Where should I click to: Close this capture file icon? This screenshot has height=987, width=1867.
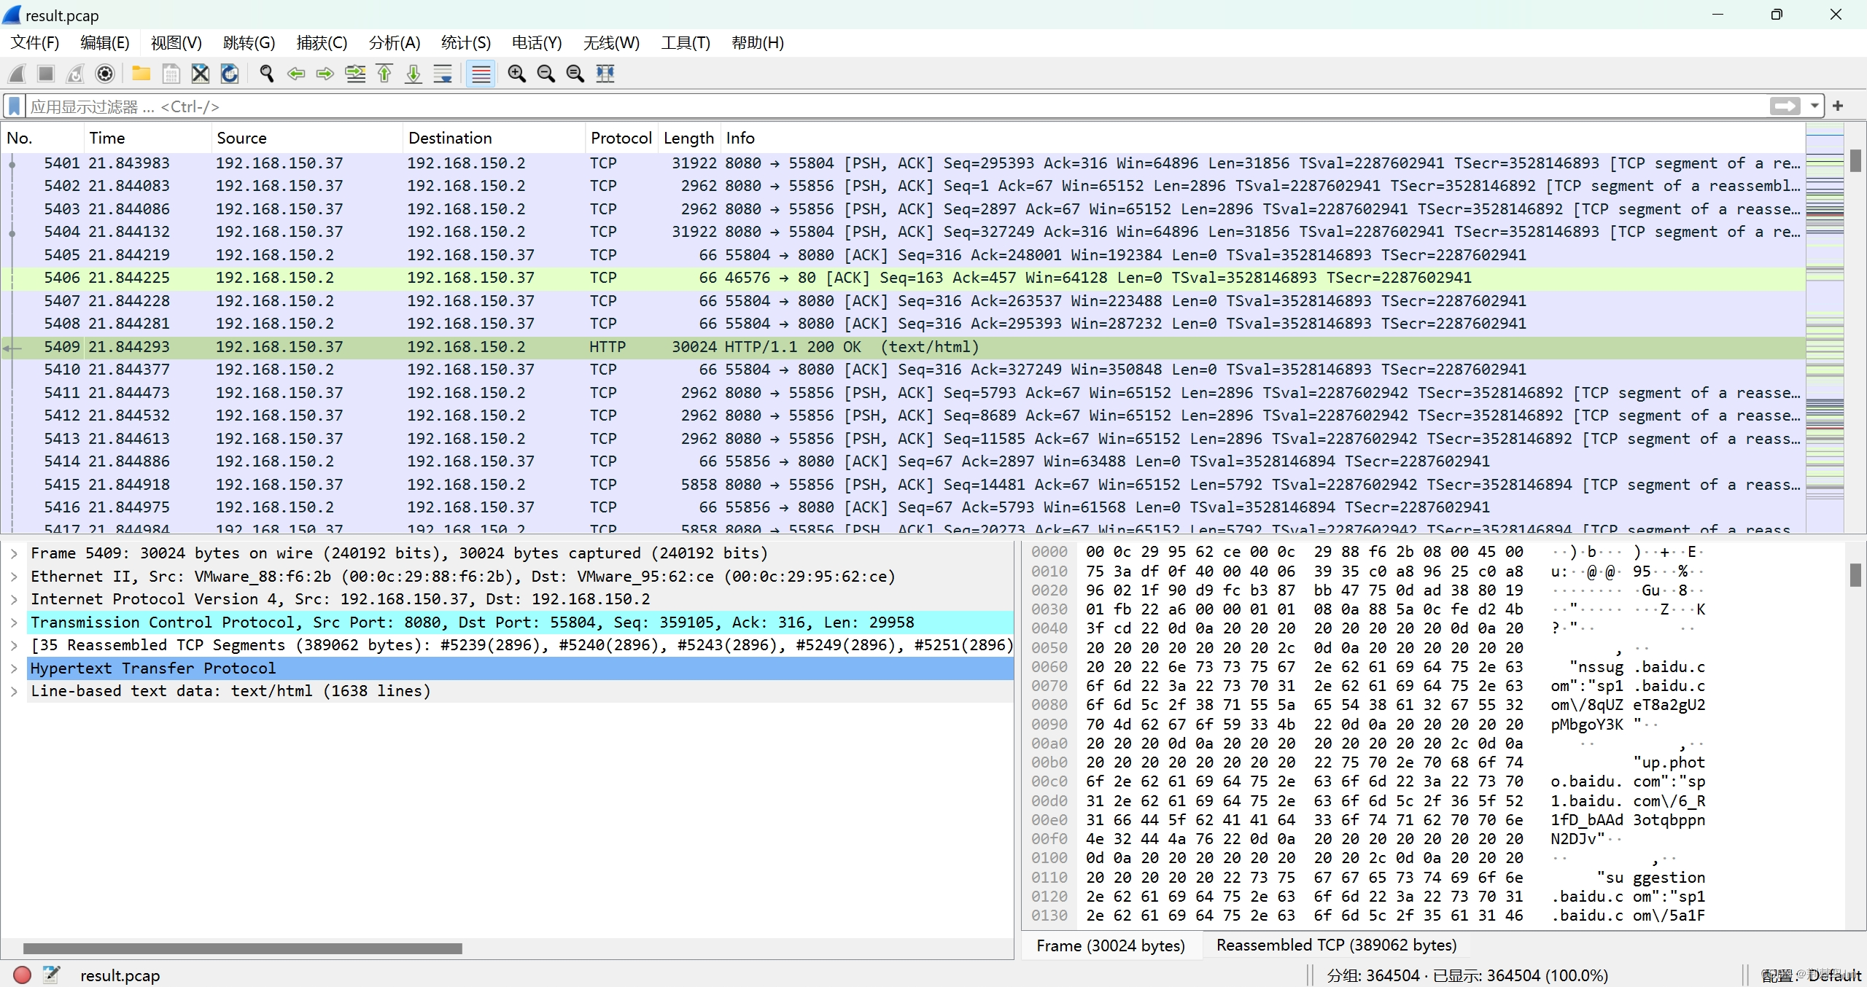coord(200,74)
